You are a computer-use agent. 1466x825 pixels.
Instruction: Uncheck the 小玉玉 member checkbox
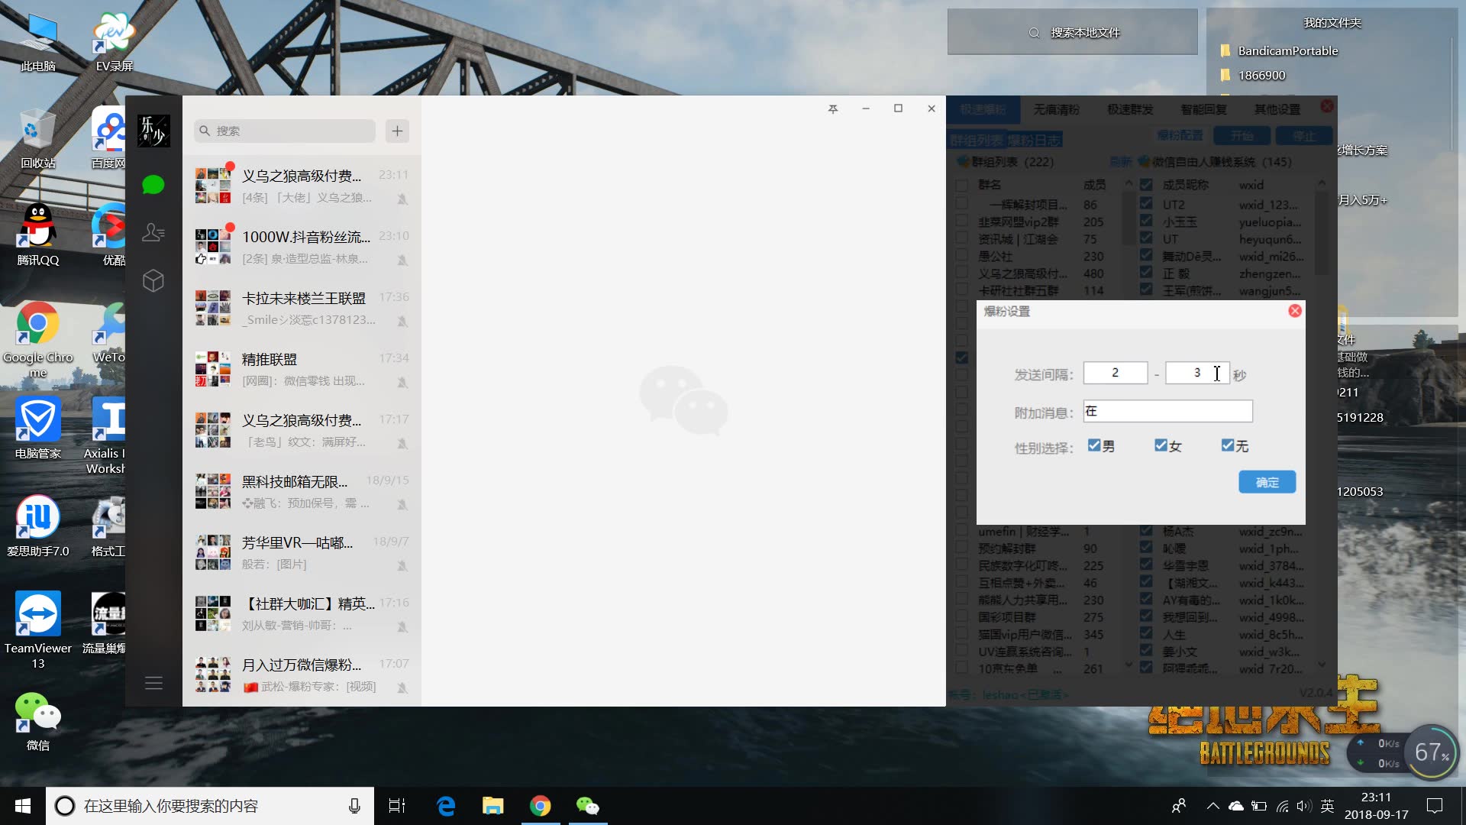click(x=1146, y=221)
